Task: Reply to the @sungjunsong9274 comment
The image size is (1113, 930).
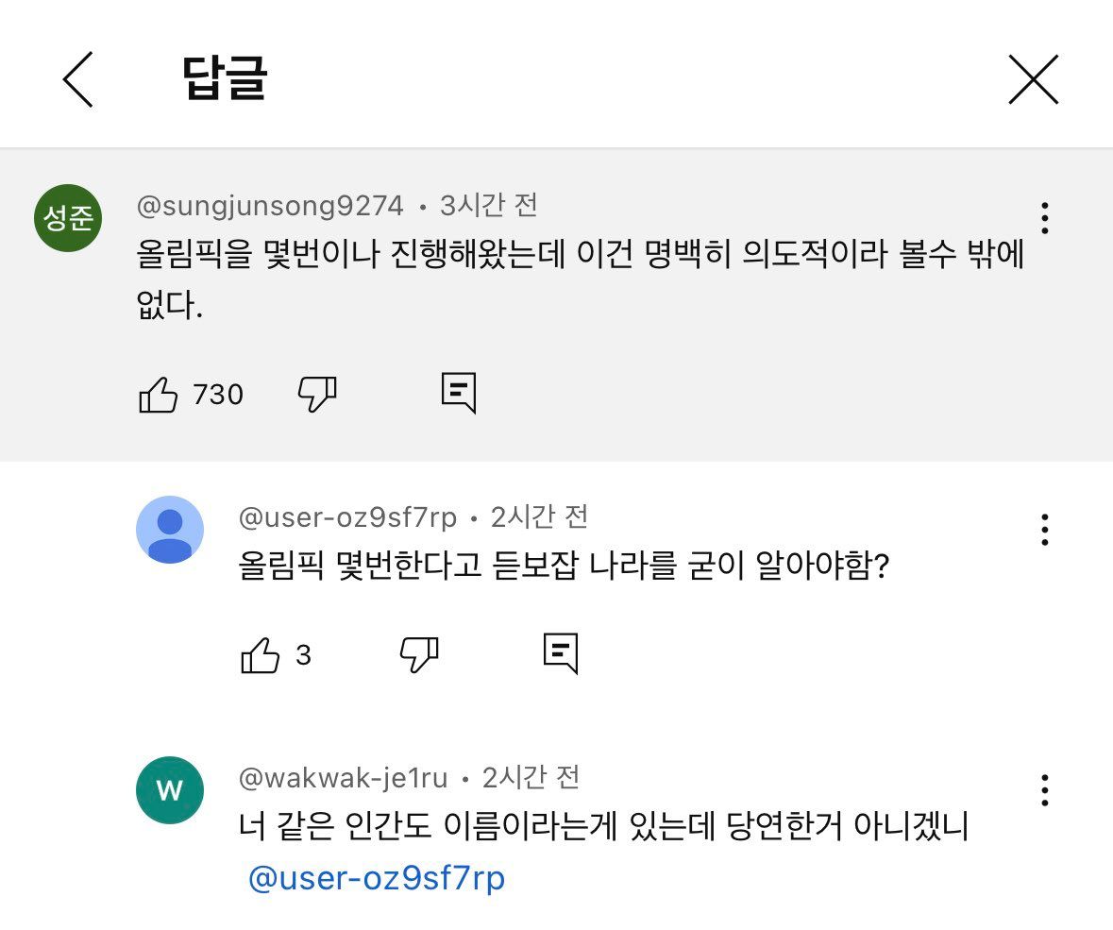Action: click(459, 393)
